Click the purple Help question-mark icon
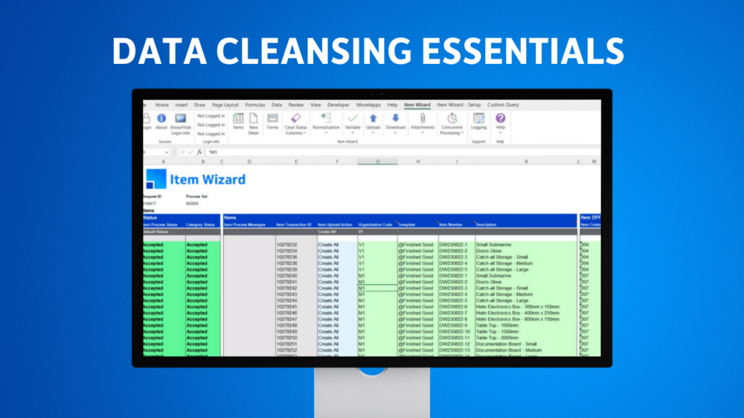The height and width of the screenshot is (418, 744). [500, 118]
